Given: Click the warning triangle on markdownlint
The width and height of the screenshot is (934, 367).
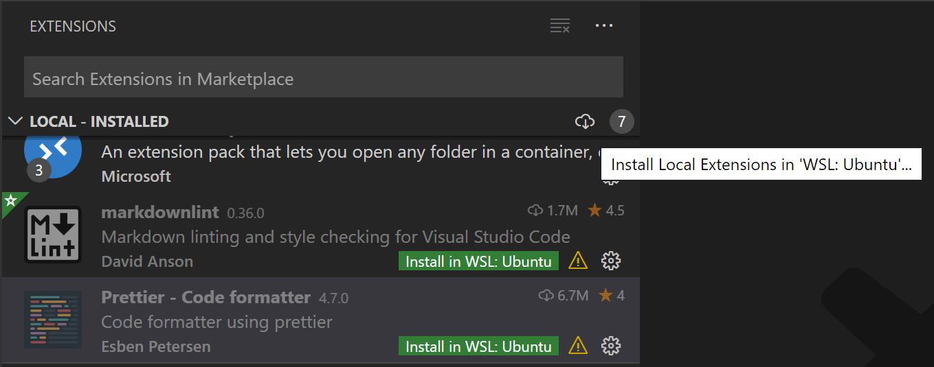Looking at the screenshot, I should (578, 261).
